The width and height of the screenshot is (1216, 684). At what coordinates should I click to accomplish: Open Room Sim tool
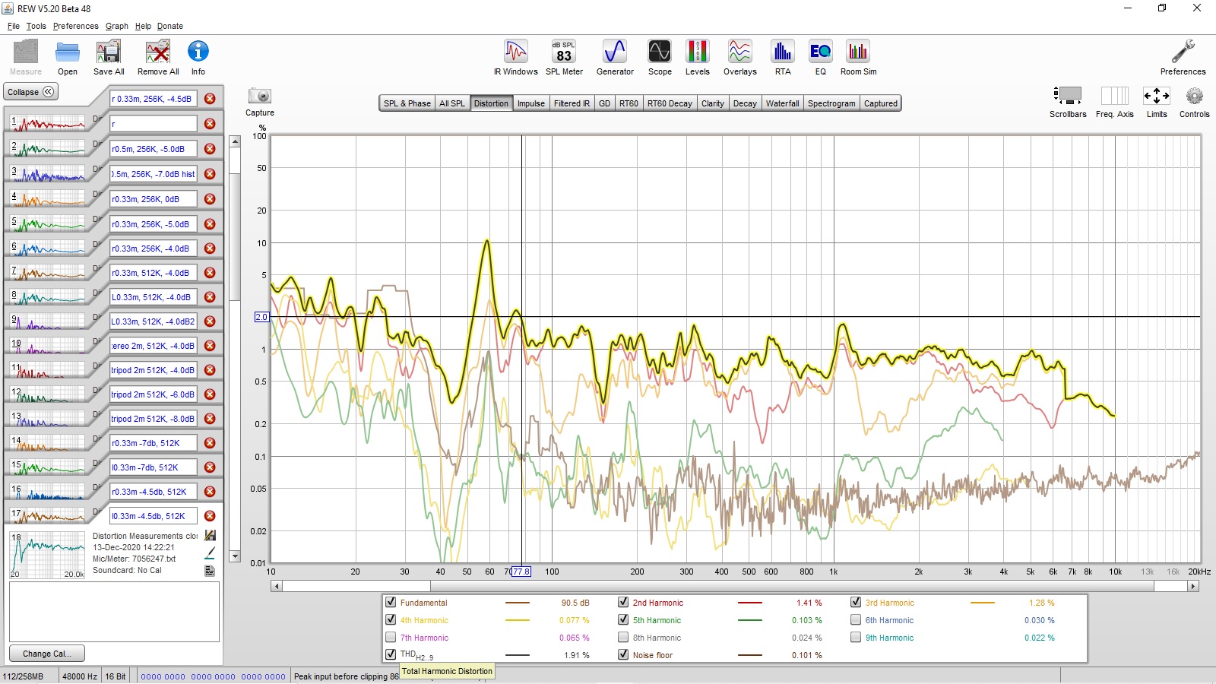[858, 52]
